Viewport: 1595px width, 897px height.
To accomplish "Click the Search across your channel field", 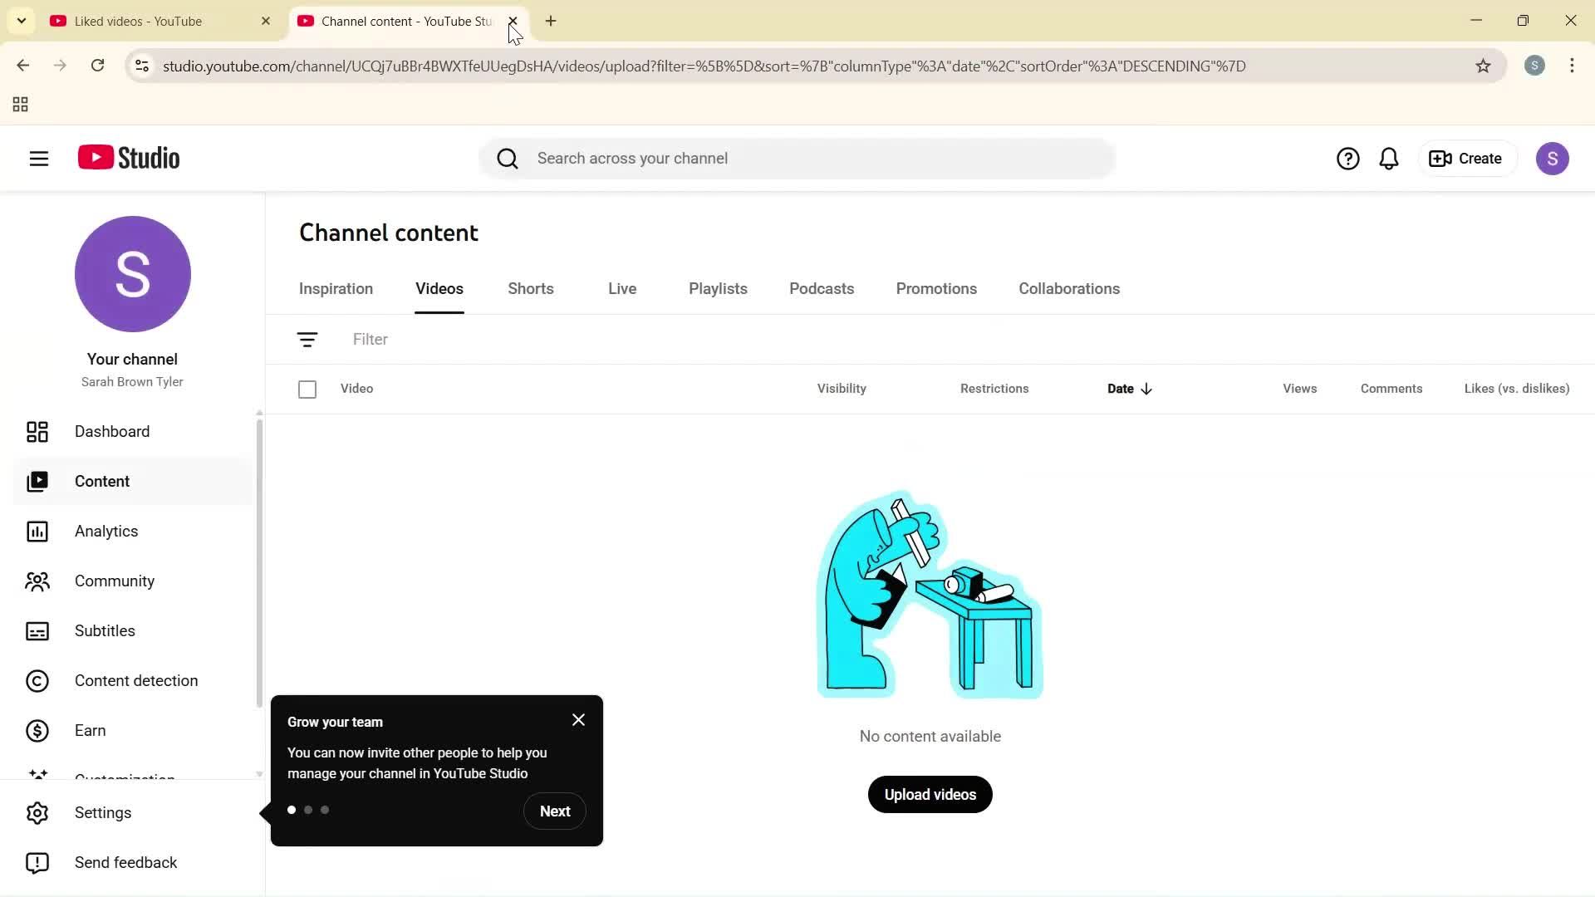I will (797, 158).
